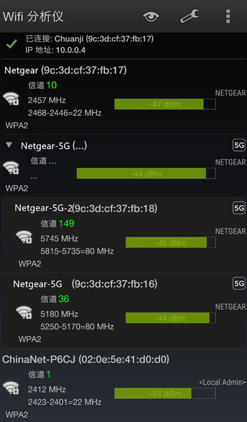Open the eye view switcher icon
Image resolution: width=247 pixels, height=422 pixels.
click(151, 17)
